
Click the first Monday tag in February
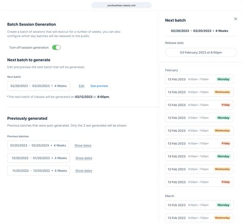click(x=224, y=79)
